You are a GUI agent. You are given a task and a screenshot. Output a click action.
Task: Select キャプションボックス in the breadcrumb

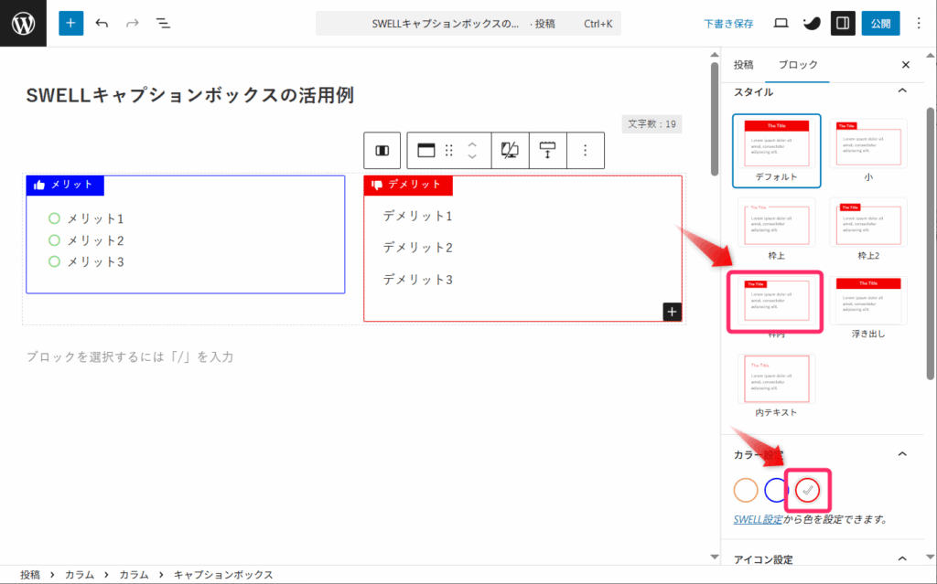click(223, 575)
